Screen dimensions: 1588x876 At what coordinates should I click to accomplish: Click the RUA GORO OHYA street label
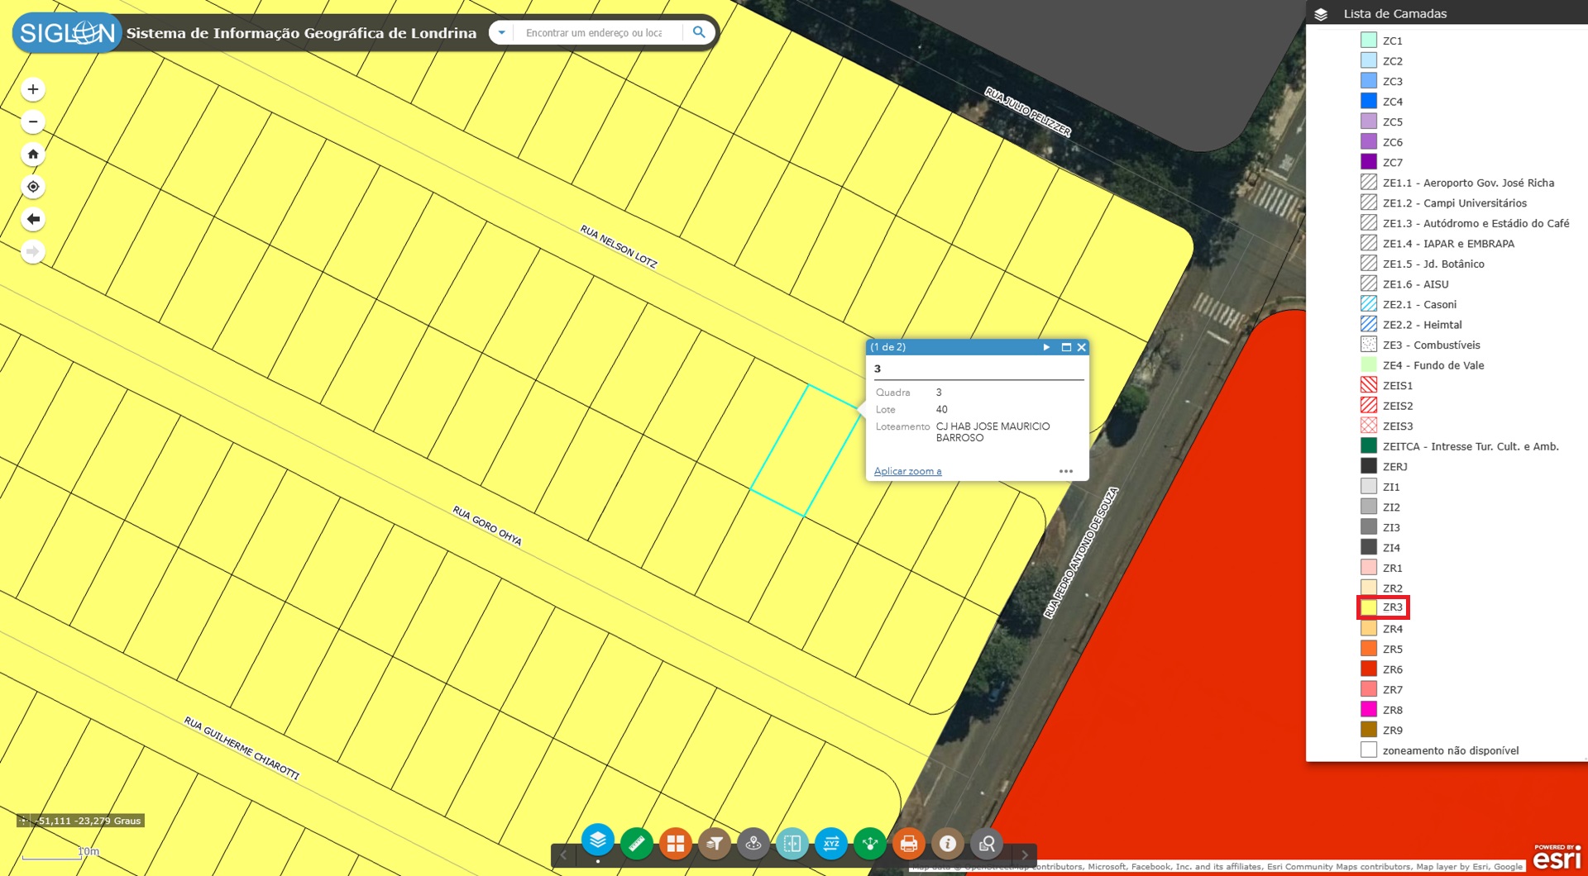(x=487, y=526)
